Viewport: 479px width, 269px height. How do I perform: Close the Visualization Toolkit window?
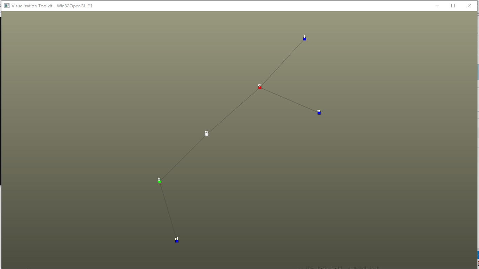coord(469,6)
